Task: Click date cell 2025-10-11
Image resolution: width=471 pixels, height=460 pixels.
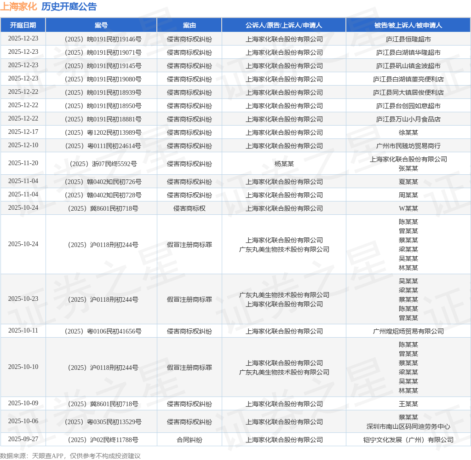Action: coord(23,331)
